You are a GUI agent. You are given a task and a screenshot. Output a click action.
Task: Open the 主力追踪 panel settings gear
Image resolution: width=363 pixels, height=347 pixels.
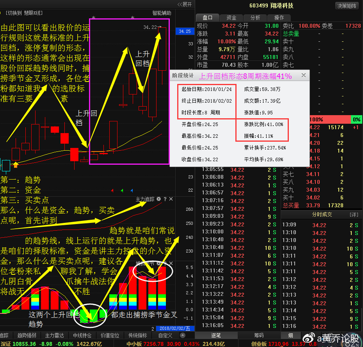pos(158,199)
